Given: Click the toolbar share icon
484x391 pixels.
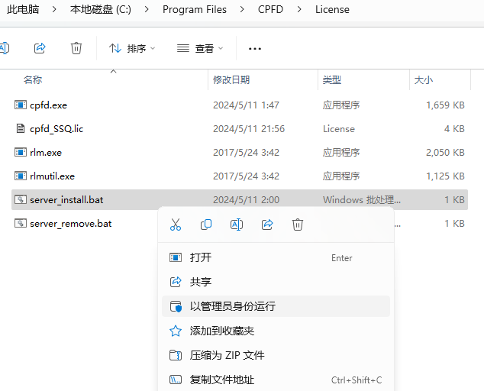Looking at the screenshot, I should click(40, 48).
